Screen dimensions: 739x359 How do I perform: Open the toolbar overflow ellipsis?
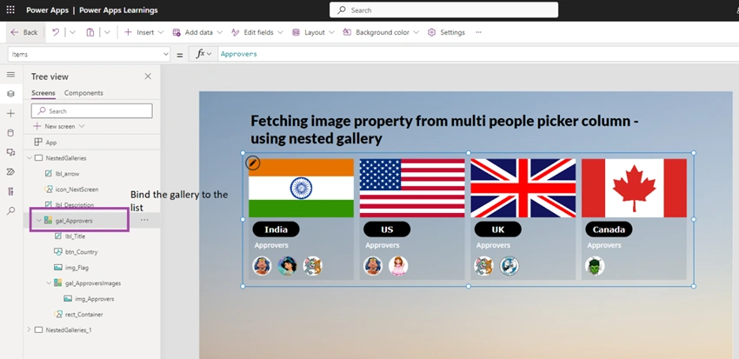pos(478,32)
